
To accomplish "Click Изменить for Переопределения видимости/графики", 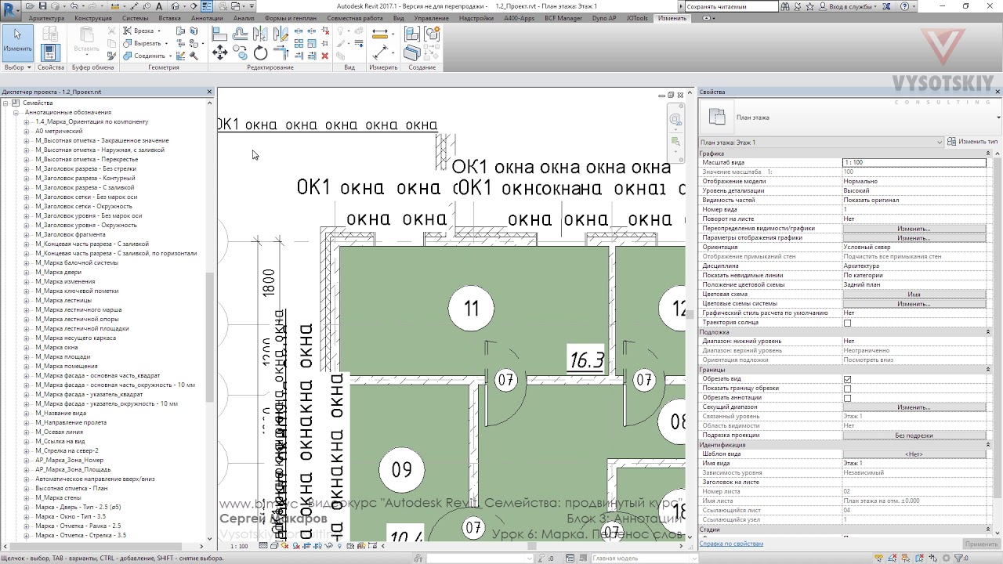I will click(x=914, y=229).
